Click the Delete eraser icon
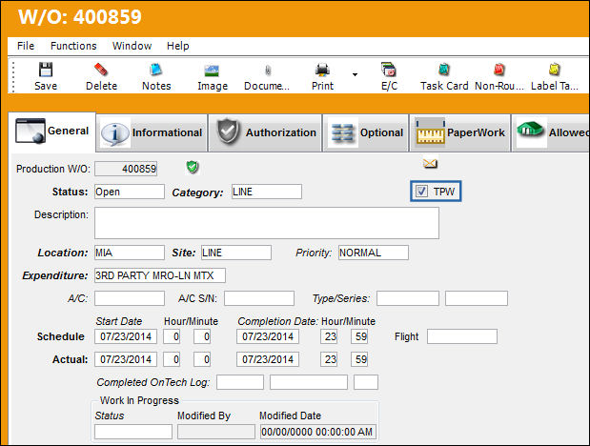Image resolution: width=590 pixels, height=446 pixels. [101, 70]
